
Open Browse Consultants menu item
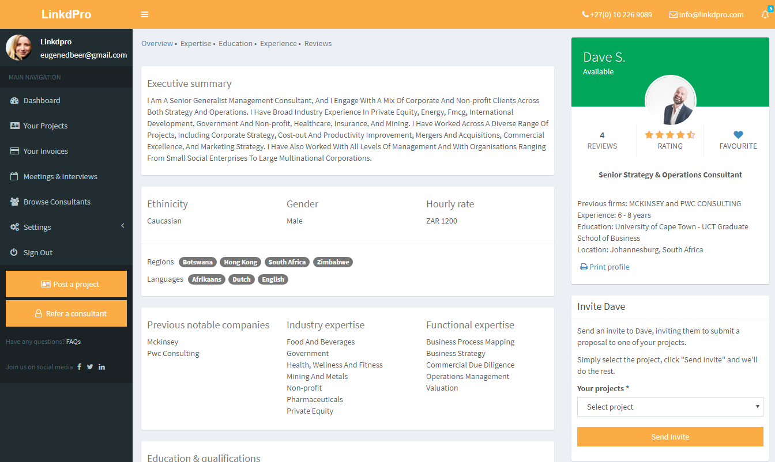pos(66,202)
